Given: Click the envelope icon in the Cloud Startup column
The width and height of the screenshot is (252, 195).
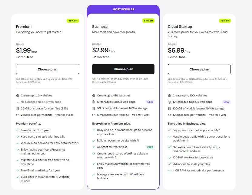Looking at the screenshot, I should [170, 115].
